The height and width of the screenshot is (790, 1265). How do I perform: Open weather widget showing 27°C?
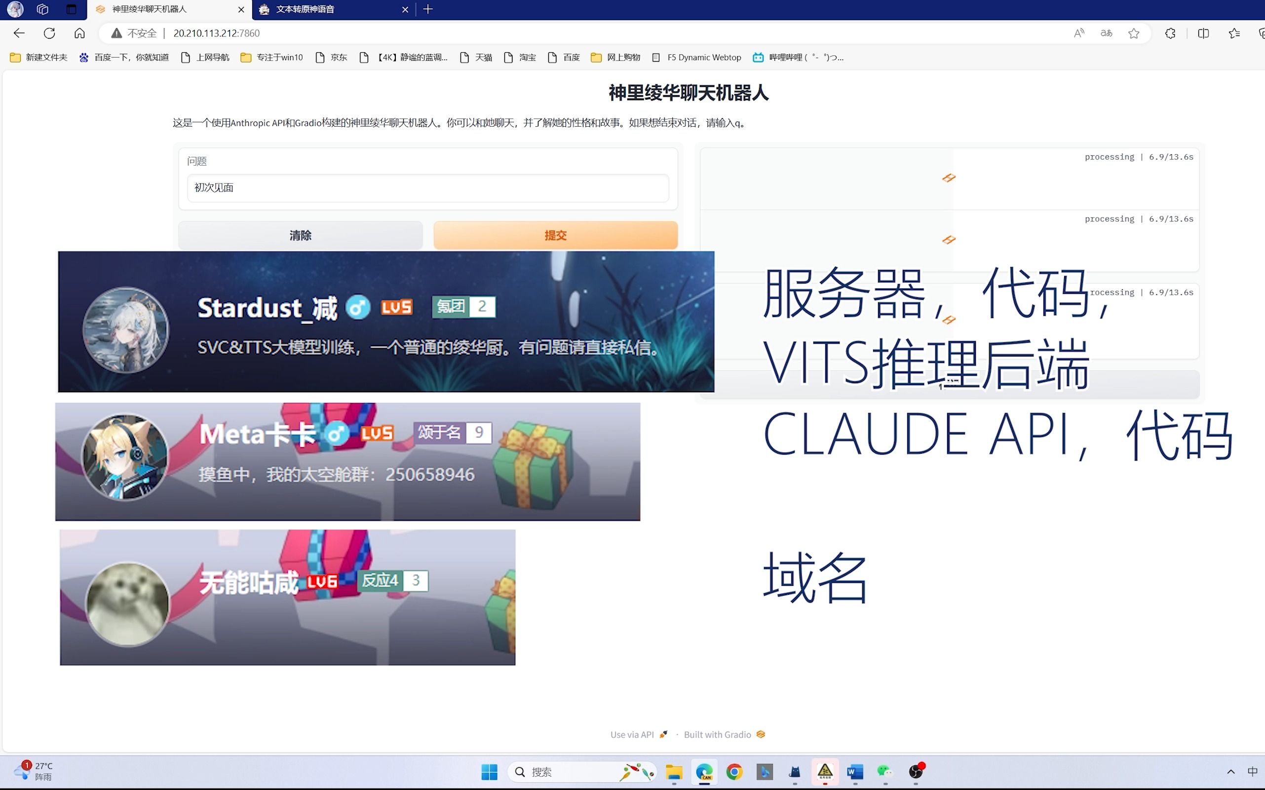34,771
